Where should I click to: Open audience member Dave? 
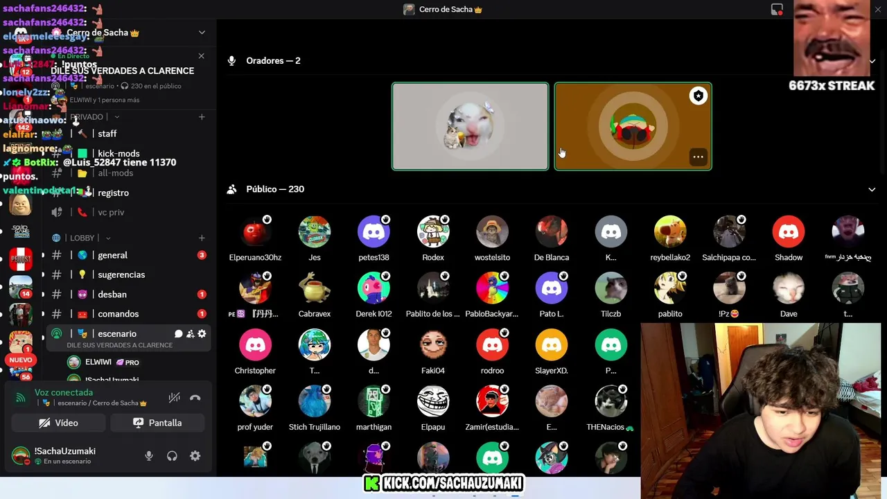point(789,295)
